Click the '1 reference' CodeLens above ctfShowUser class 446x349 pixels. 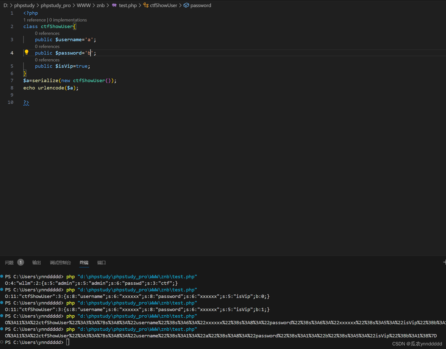34,20
